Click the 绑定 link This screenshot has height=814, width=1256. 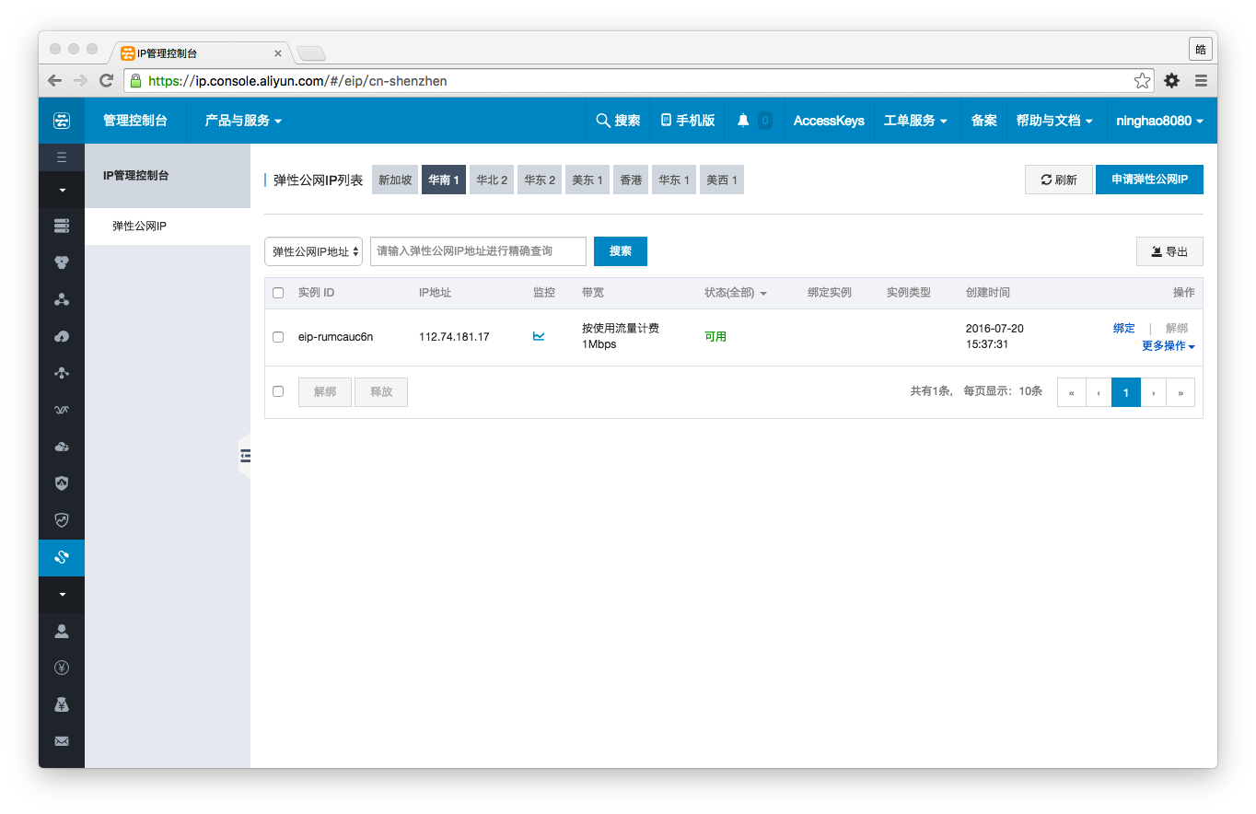1123,328
